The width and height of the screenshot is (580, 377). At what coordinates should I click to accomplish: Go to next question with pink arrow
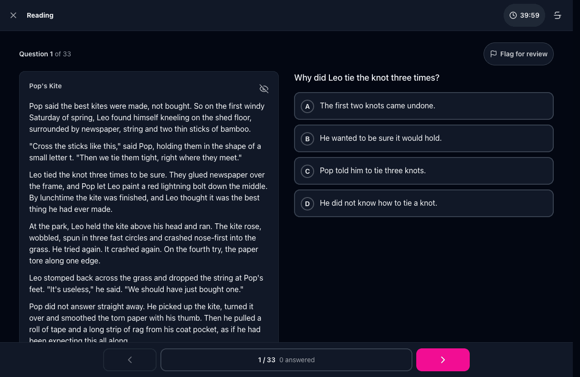443,360
